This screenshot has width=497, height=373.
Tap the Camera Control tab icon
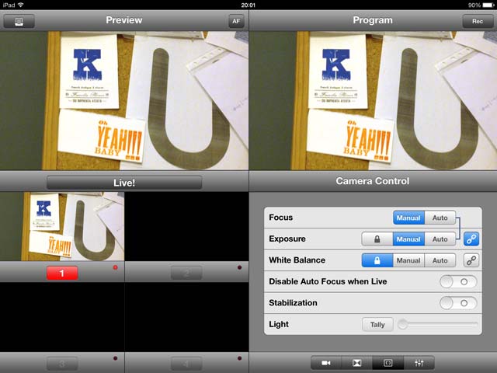point(388,363)
